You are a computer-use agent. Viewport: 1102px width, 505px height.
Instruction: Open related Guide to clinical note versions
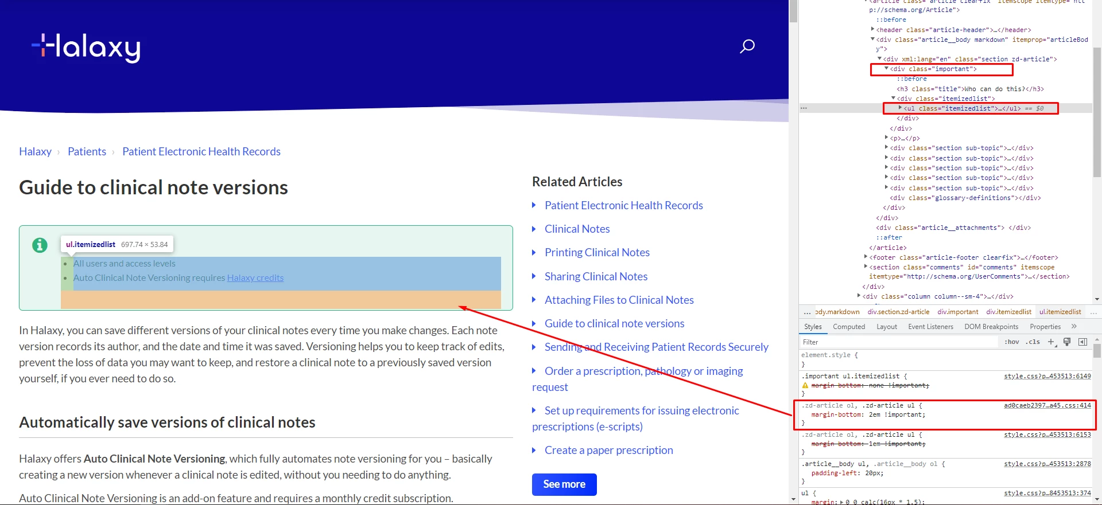click(614, 323)
